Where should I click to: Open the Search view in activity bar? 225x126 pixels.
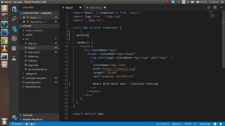pos(14,19)
